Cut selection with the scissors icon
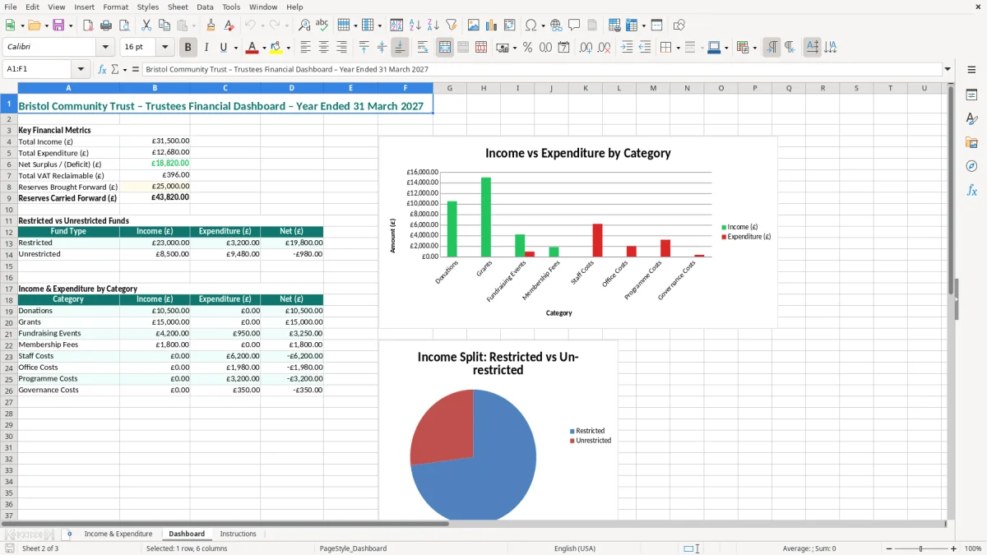Image resolution: width=987 pixels, height=555 pixels. coord(146,25)
